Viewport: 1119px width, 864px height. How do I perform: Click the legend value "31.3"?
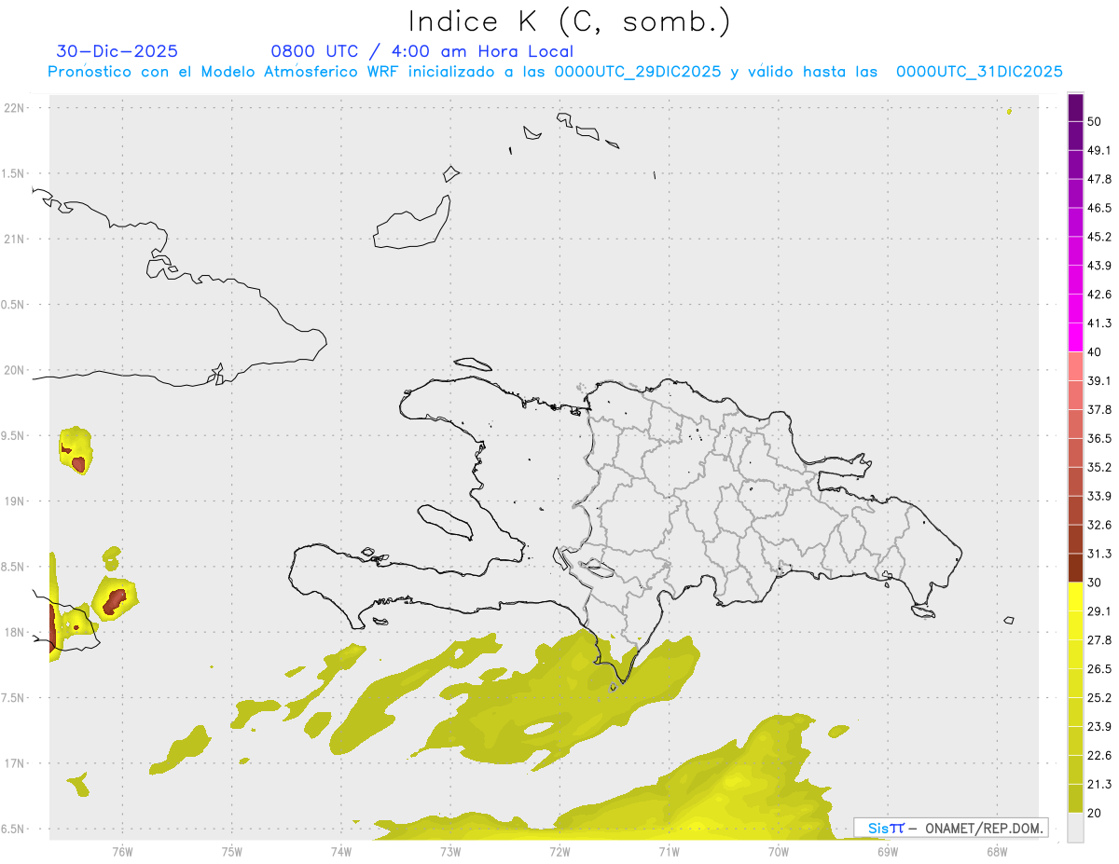tap(1099, 554)
